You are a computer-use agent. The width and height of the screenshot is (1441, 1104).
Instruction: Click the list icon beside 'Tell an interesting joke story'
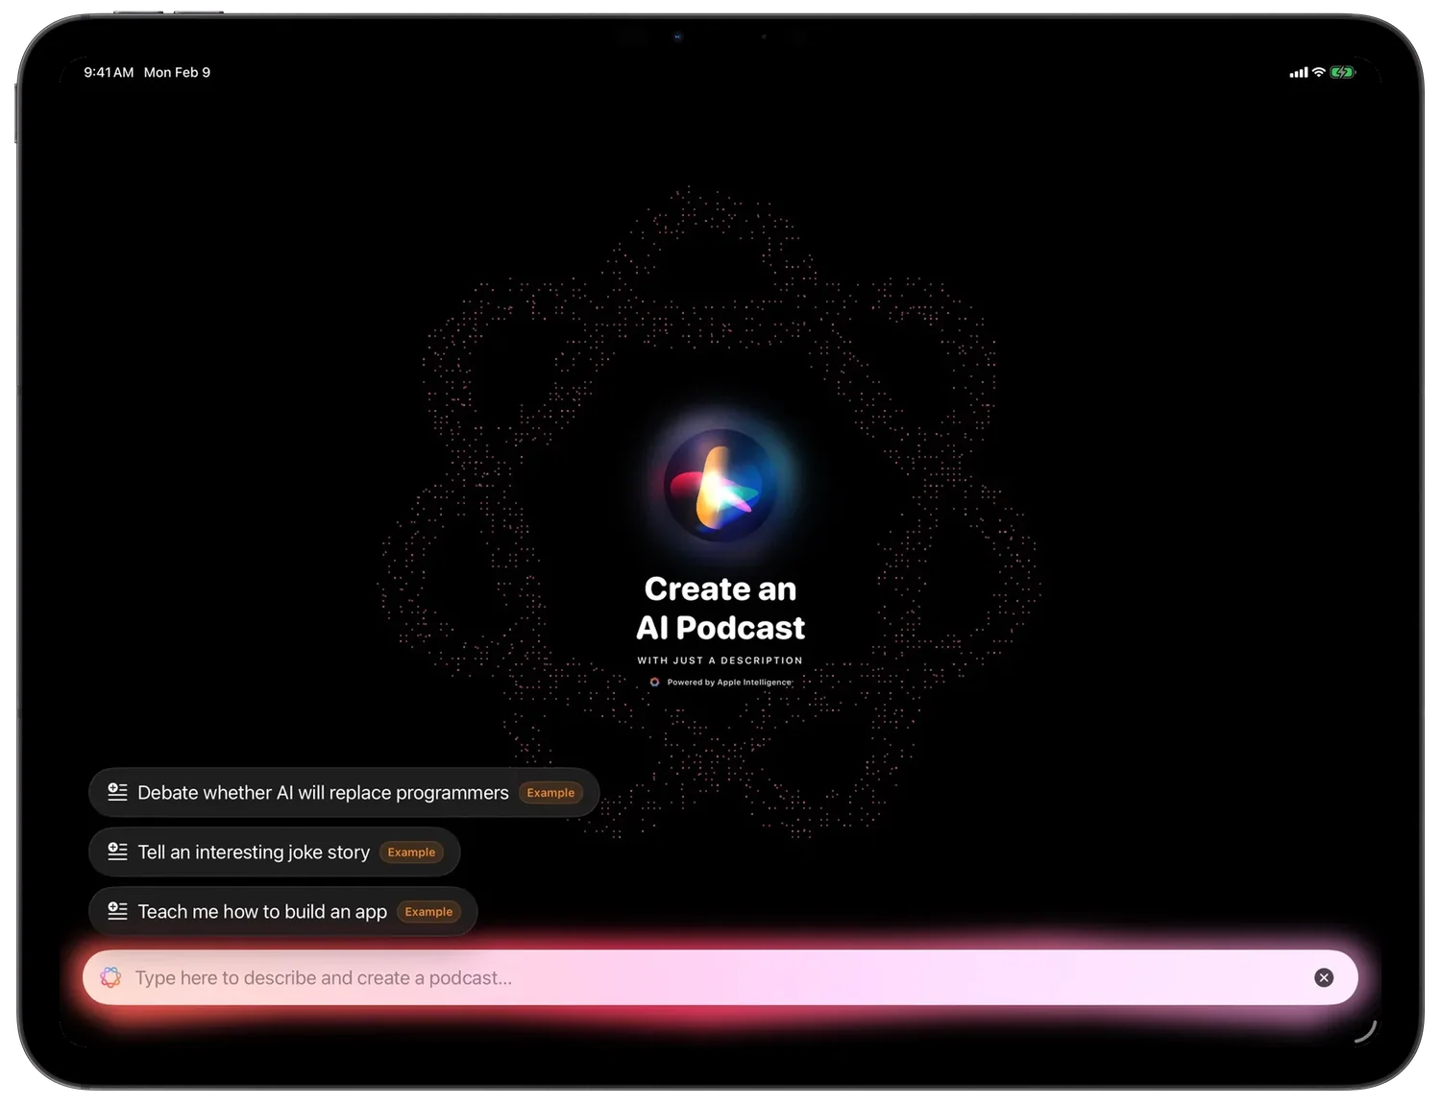pyautogui.click(x=117, y=852)
